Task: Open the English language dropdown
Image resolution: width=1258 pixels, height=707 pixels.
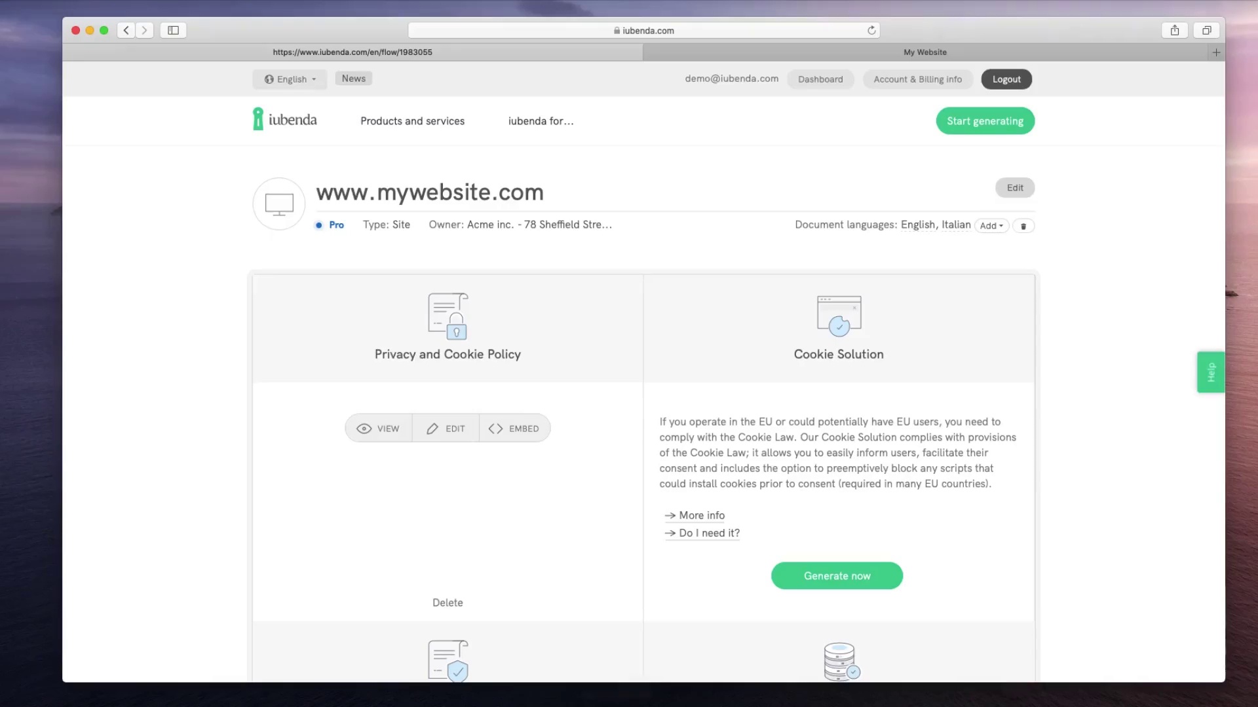Action: pyautogui.click(x=290, y=79)
